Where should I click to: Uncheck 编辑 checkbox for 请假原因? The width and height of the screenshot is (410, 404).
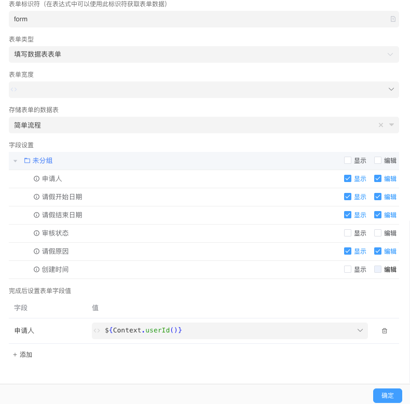[x=378, y=252]
